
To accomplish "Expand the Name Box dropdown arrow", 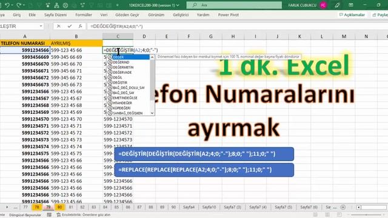I will pos(41,26).
